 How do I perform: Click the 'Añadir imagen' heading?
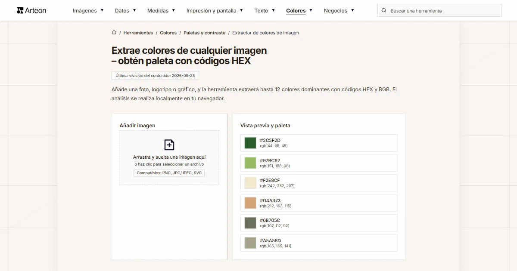pyautogui.click(x=137, y=126)
